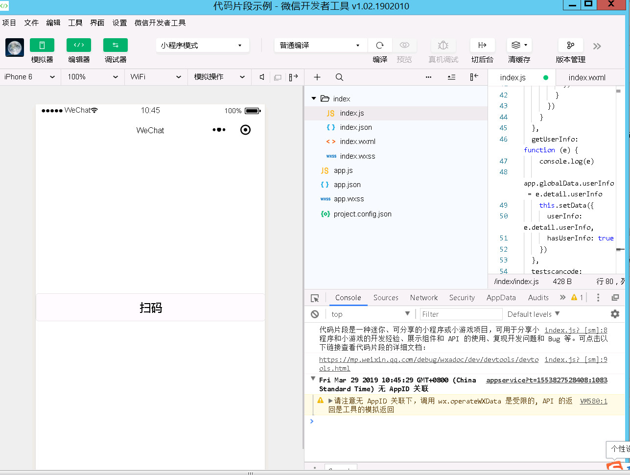The width and height of the screenshot is (630, 475).
Task: Open the iPhone 6 device dropdown
Action: 30,77
